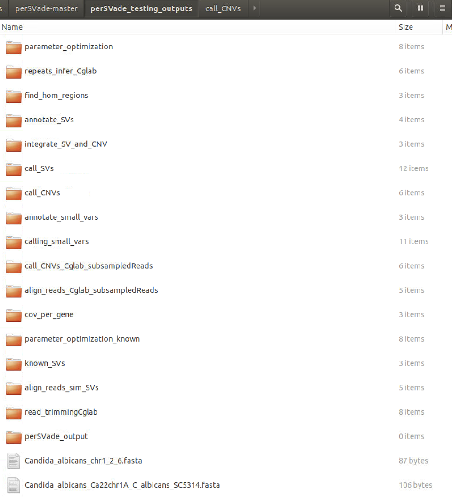Screen dimensions: 452x497
Task: Select the integrate_SV_and_CNV folder name
Action: (66, 144)
